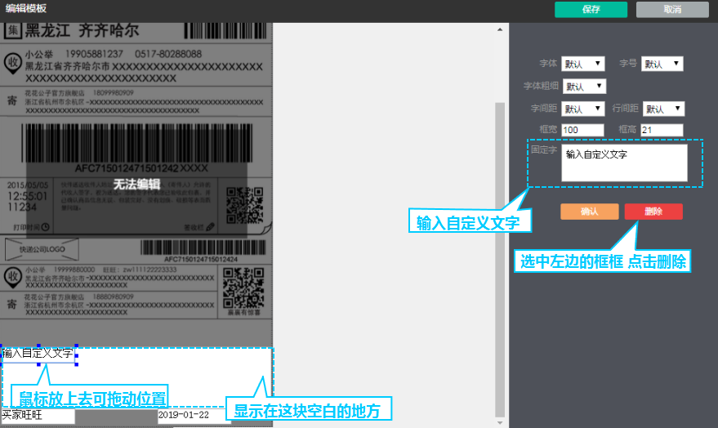Image resolution: width=718 pixels, height=428 pixels.
Task: Click the QR code beside the 无法编辑 area
Action: (244, 205)
